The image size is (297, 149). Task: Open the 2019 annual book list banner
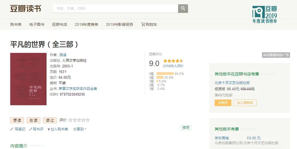tap(265, 14)
